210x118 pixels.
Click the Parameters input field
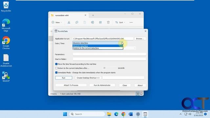click(109, 54)
